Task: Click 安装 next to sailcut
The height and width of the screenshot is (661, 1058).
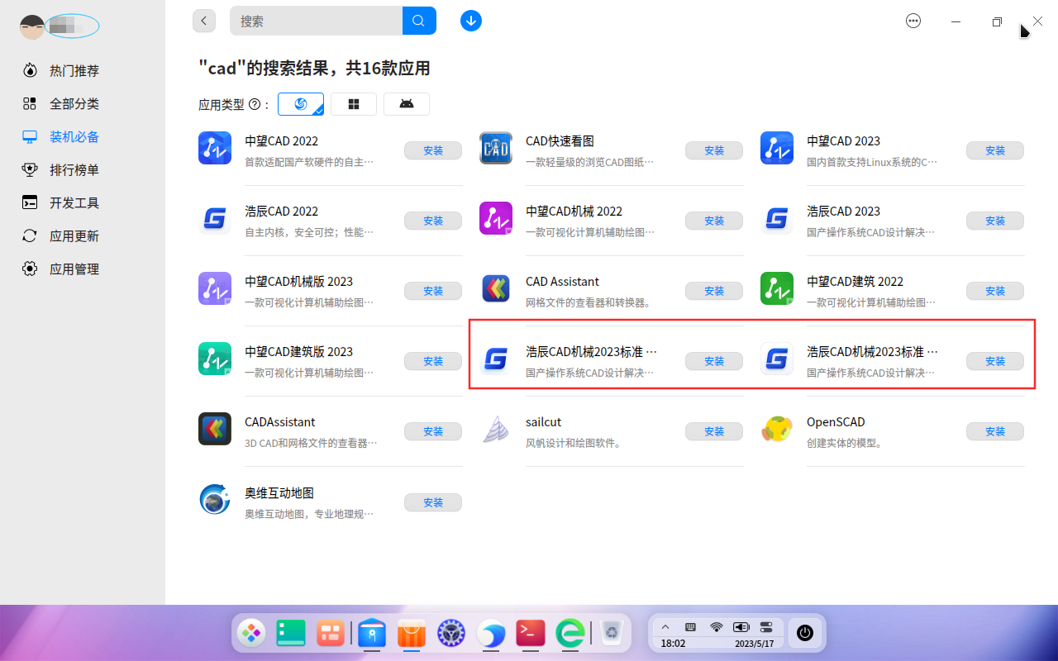Action: point(713,430)
